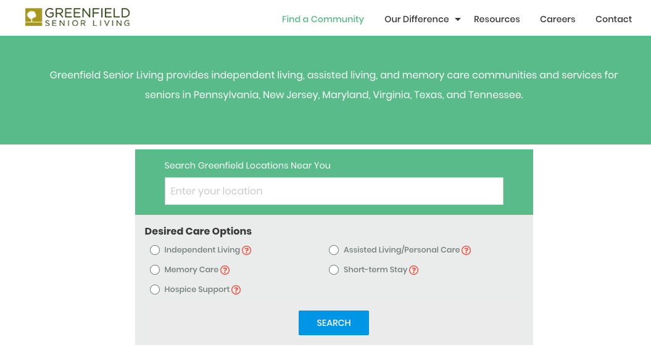The width and height of the screenshot is (651, 363).
Task: Choose the Memory Care radio option
Action: pyautogui.click(x=155, y=270)
